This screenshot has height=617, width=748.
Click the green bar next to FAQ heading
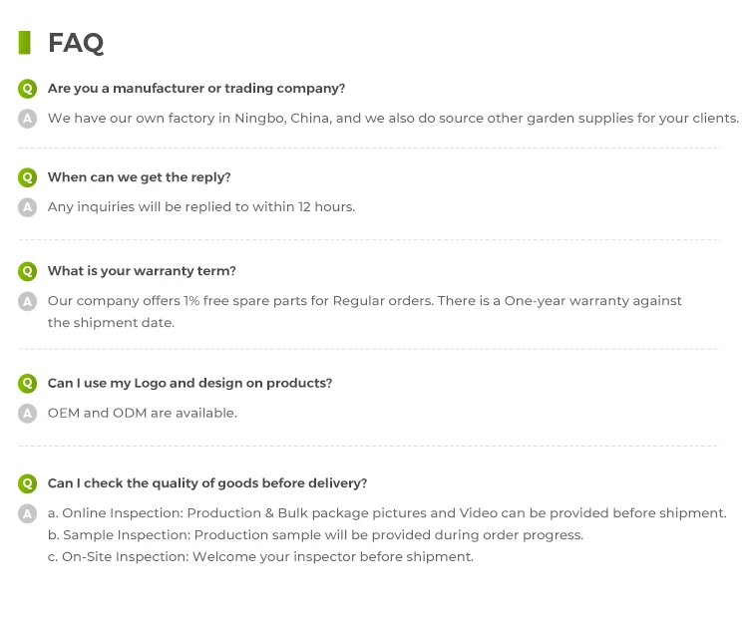(x=24, y=43)
